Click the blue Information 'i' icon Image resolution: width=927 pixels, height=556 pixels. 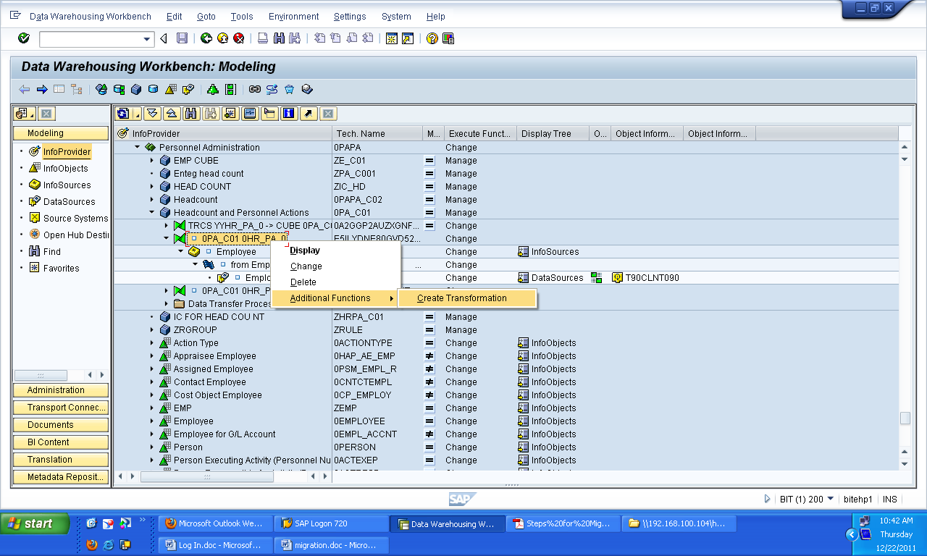point(289,114)
